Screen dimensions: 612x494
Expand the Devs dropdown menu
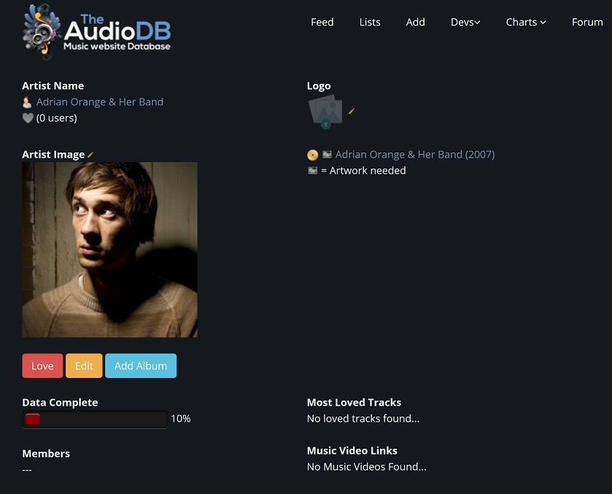[x=465, y=23]
